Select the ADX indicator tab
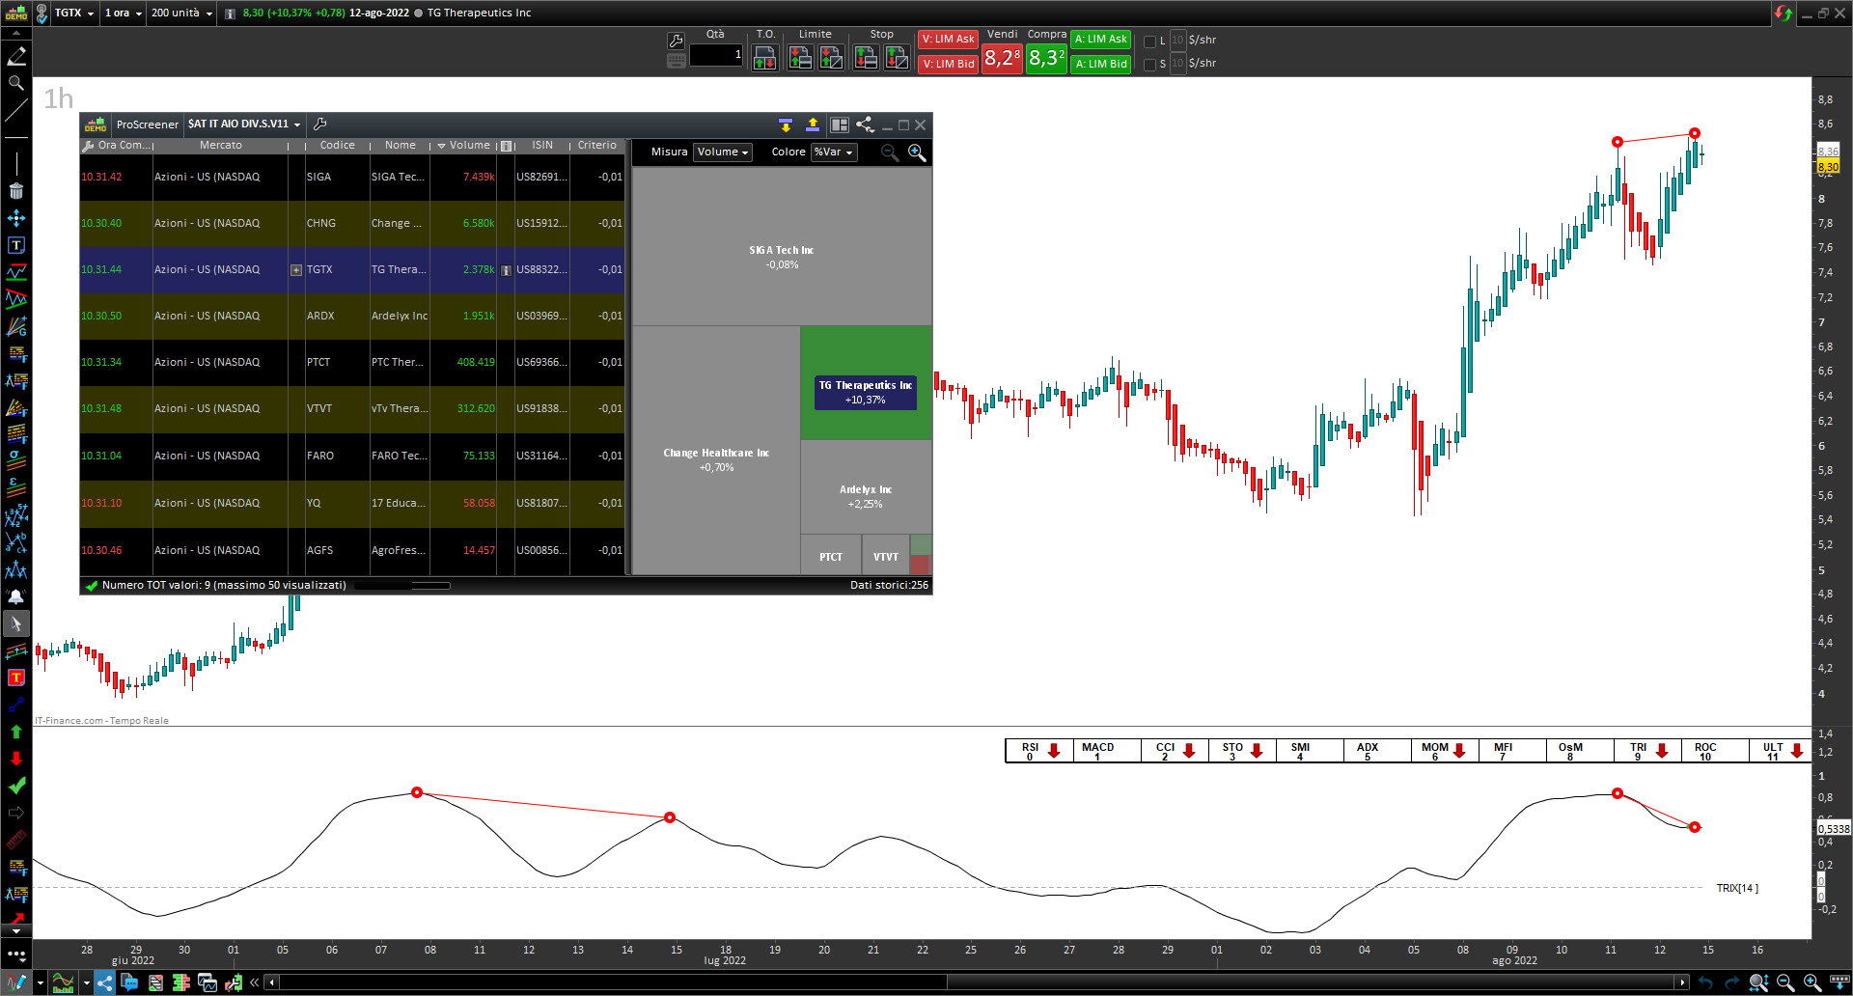1853x996 pixels. tap(1377, 751)
